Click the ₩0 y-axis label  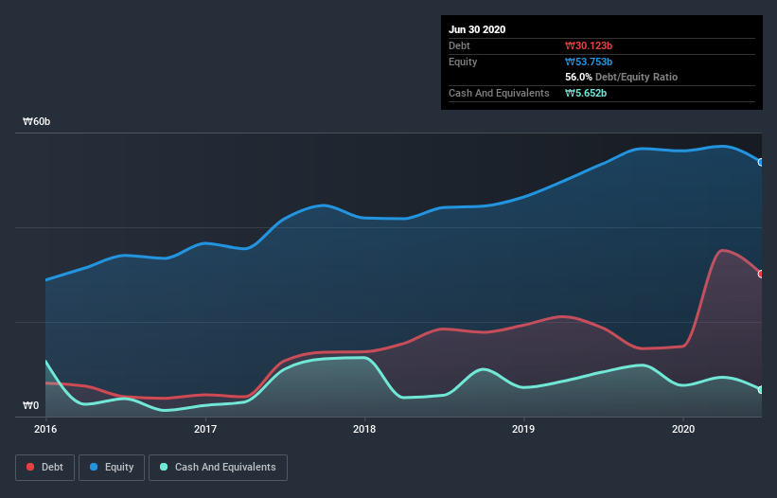pyautogui.click(x=30, y=405)
